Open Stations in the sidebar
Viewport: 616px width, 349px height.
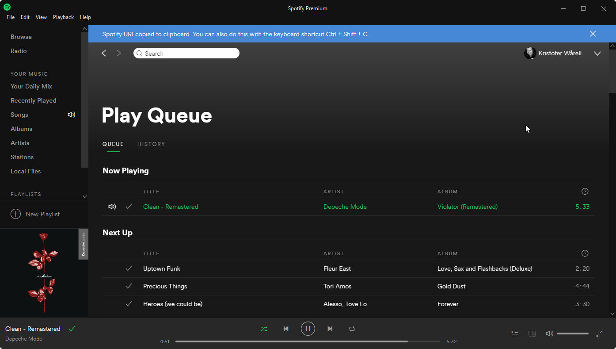pos(22,157)
